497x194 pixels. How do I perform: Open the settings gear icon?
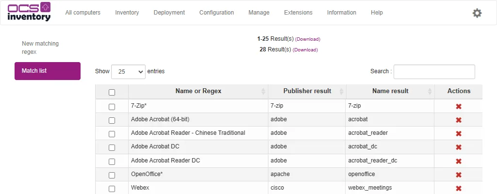(477, 13)
